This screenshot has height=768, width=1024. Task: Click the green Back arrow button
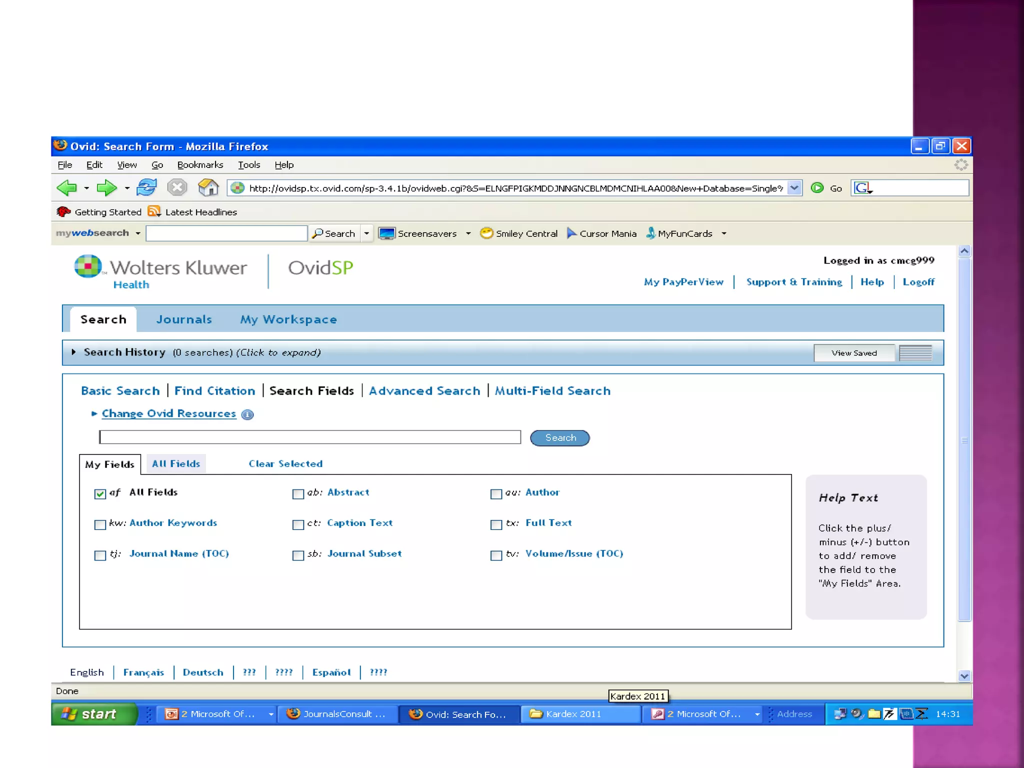point(66,188)
